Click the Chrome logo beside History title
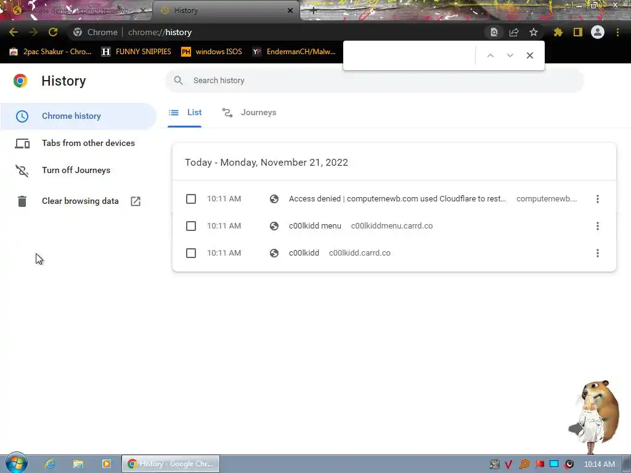Image resolution: width=631 pixels, height=473 pixels. (x=20, y=81)
